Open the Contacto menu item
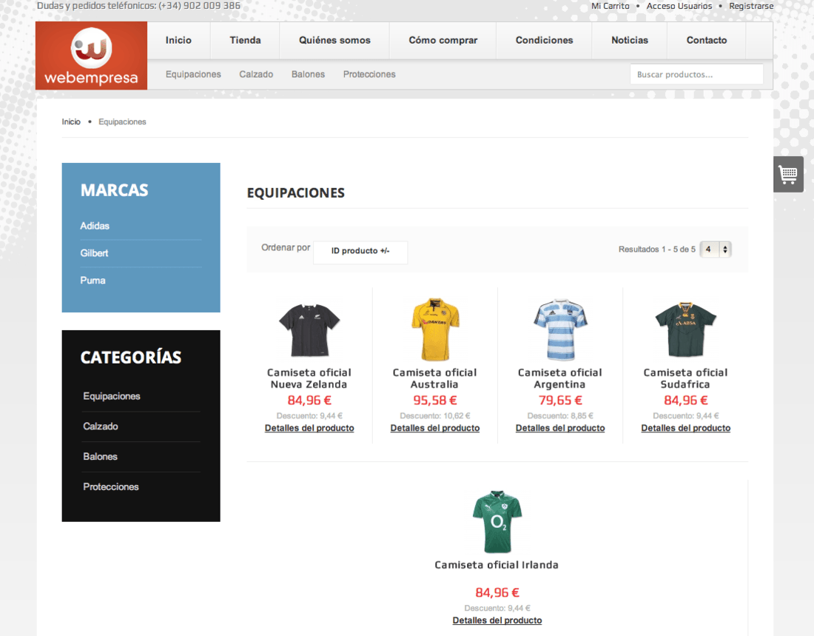Viewport: 814px width, 636px height. (x=707, y=40)
